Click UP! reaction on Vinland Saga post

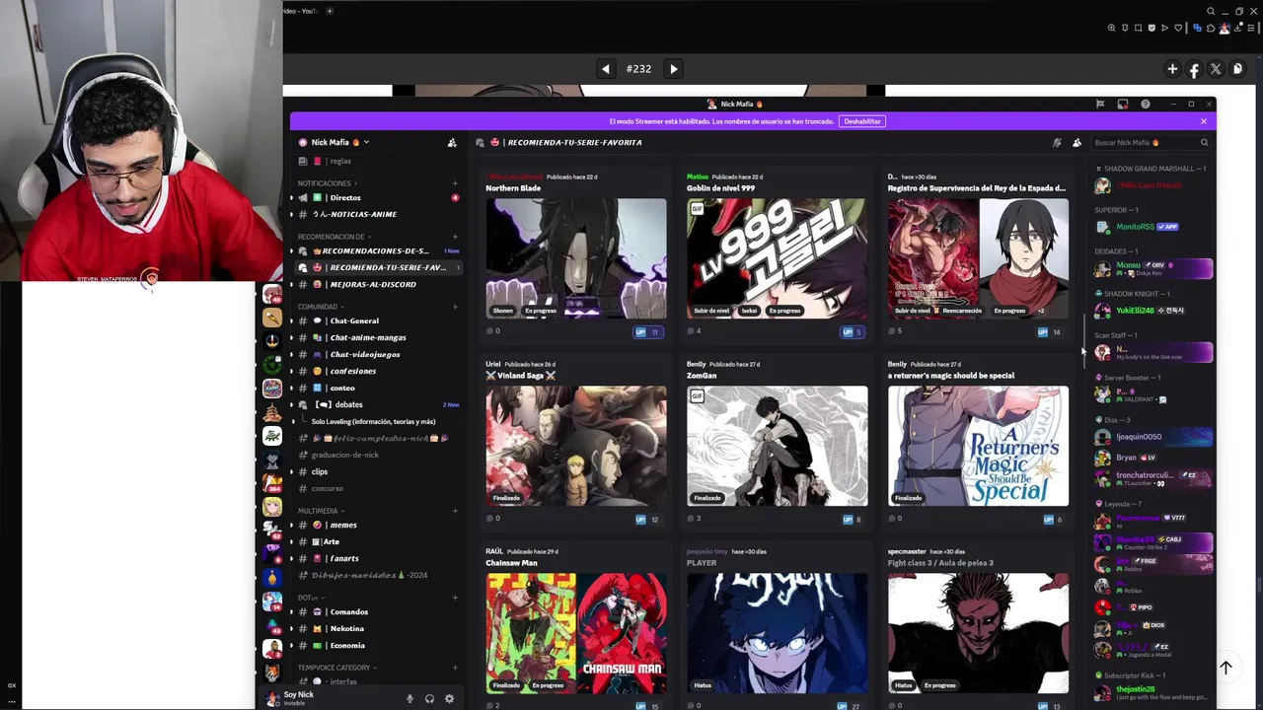pos(648,519)
